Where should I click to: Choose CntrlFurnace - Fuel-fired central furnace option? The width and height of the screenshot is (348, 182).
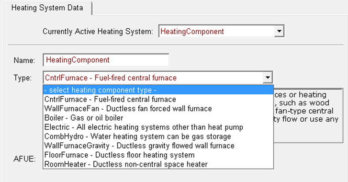[158, 99]
